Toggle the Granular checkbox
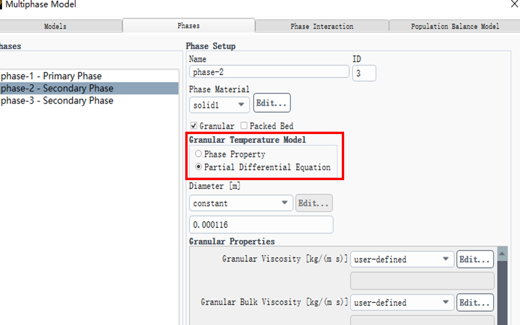This screenshot has height=325, width=520. coord(194,126)
